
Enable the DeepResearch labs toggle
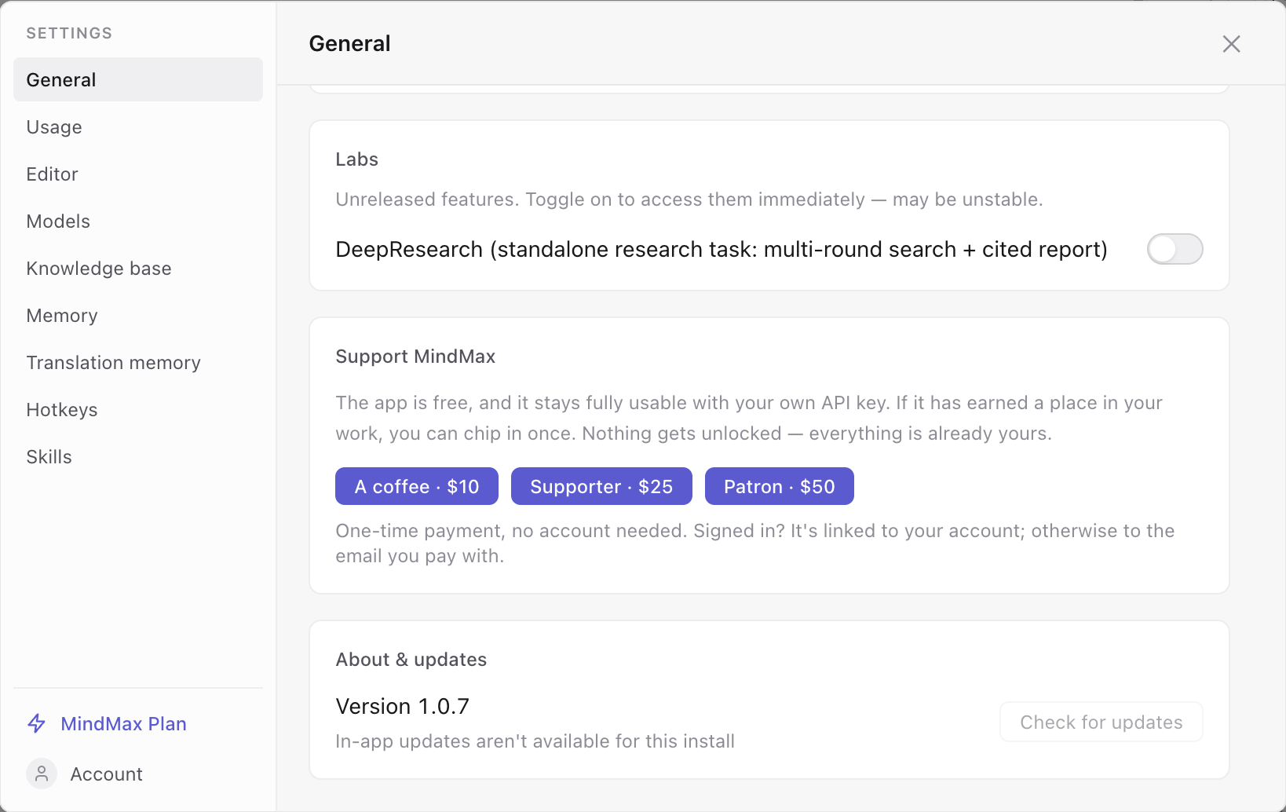click(1175, 249)
